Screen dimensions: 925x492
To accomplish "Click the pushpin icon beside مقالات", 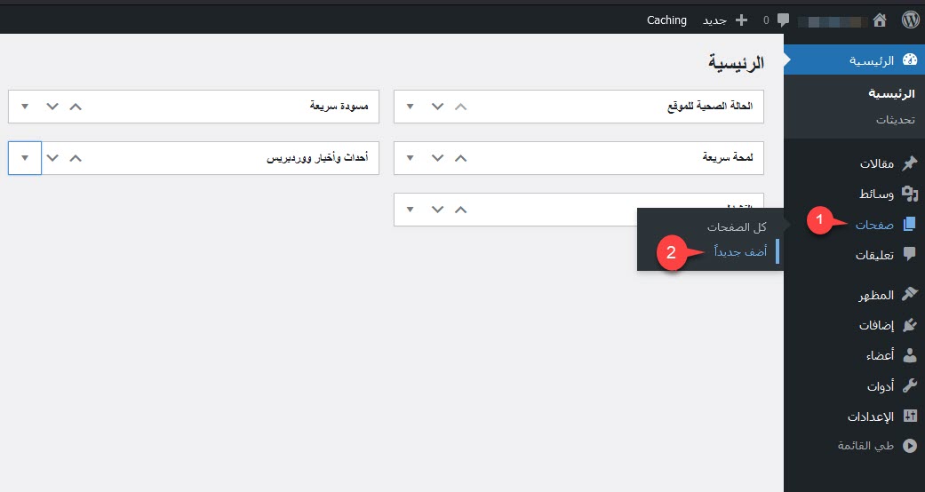I will (x=909, y=163).
